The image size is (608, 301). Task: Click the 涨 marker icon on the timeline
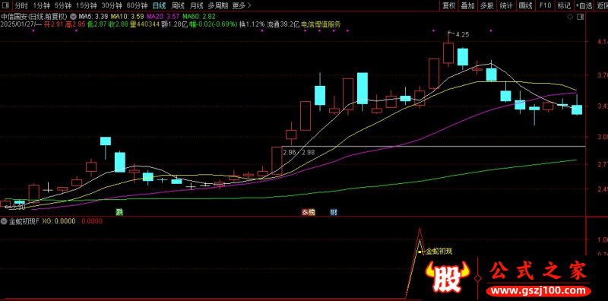tap(306, 212)
